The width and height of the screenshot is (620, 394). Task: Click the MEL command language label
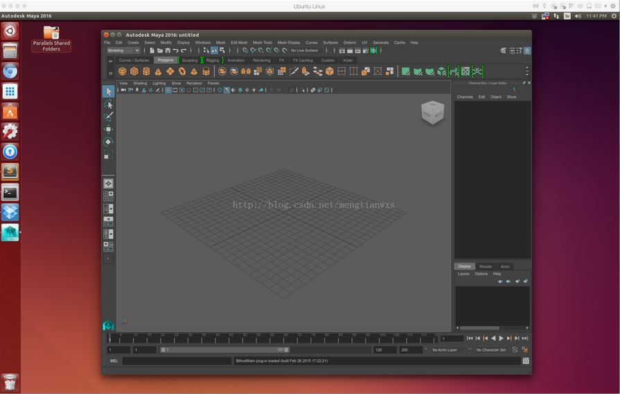114,361
